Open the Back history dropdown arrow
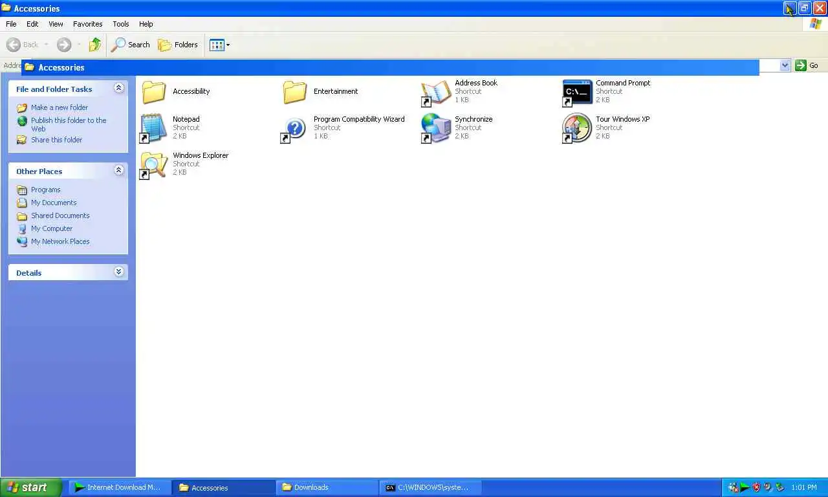This screenshot has width=828, height=497. pyautogui.click(x=46, y=45)
